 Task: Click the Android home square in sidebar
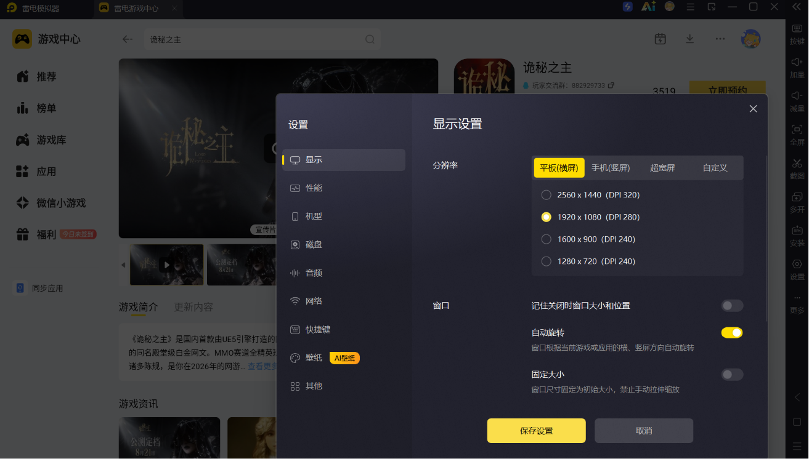point(797,422)
